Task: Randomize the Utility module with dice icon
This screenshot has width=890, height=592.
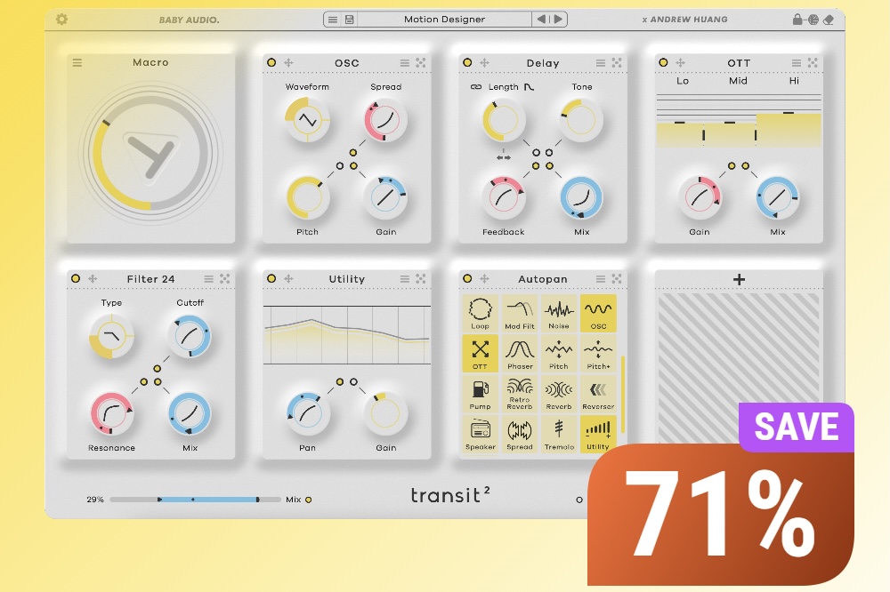Action: pyautogui.click(x=421, y=278)
